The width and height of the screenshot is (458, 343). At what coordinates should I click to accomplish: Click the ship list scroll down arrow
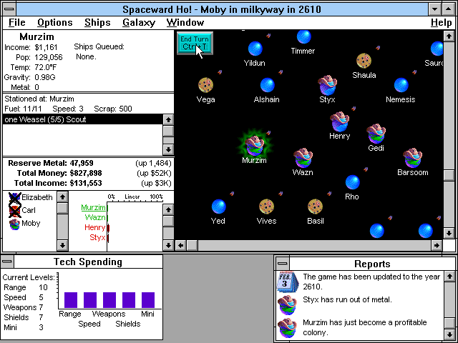pyautogui.click(x=168, y=149)
